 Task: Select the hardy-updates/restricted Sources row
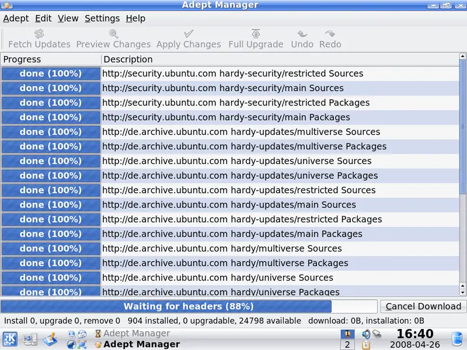[x=230, y=190]
